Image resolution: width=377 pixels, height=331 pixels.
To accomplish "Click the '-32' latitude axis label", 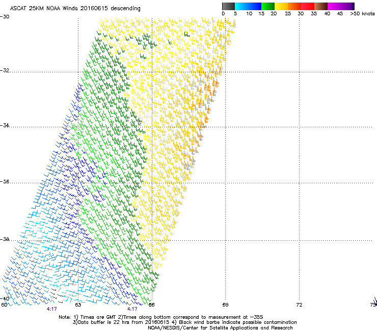I will click(x=5, y=70).
